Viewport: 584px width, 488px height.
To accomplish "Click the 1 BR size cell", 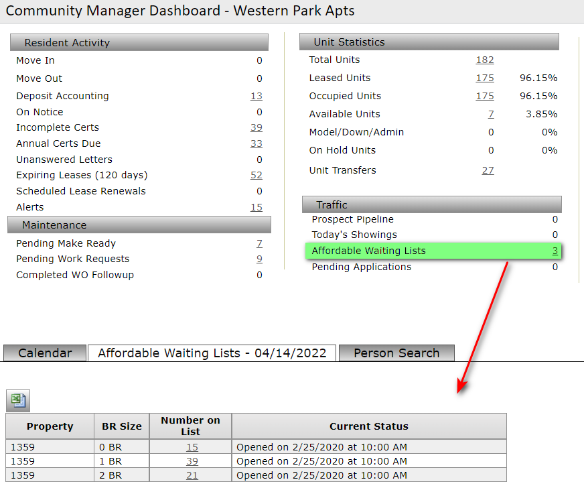I will tap(122, 461).
